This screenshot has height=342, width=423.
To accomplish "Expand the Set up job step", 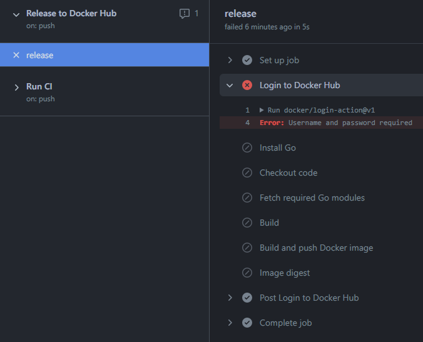I will 230,60.
